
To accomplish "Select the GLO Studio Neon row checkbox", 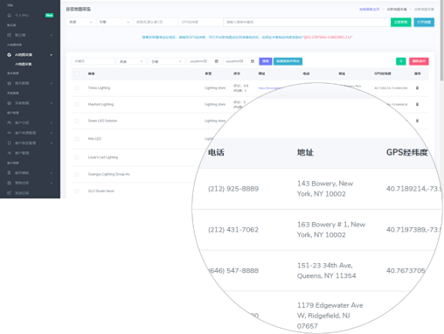I will [x=77, y=191].
